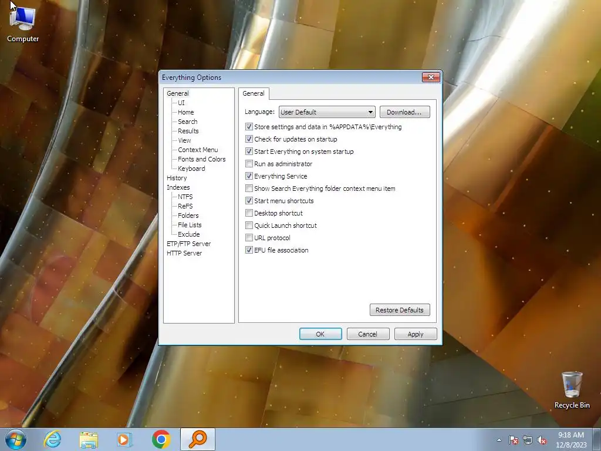Launch Google Chrome from the taskbar

(x=161, y=439)
